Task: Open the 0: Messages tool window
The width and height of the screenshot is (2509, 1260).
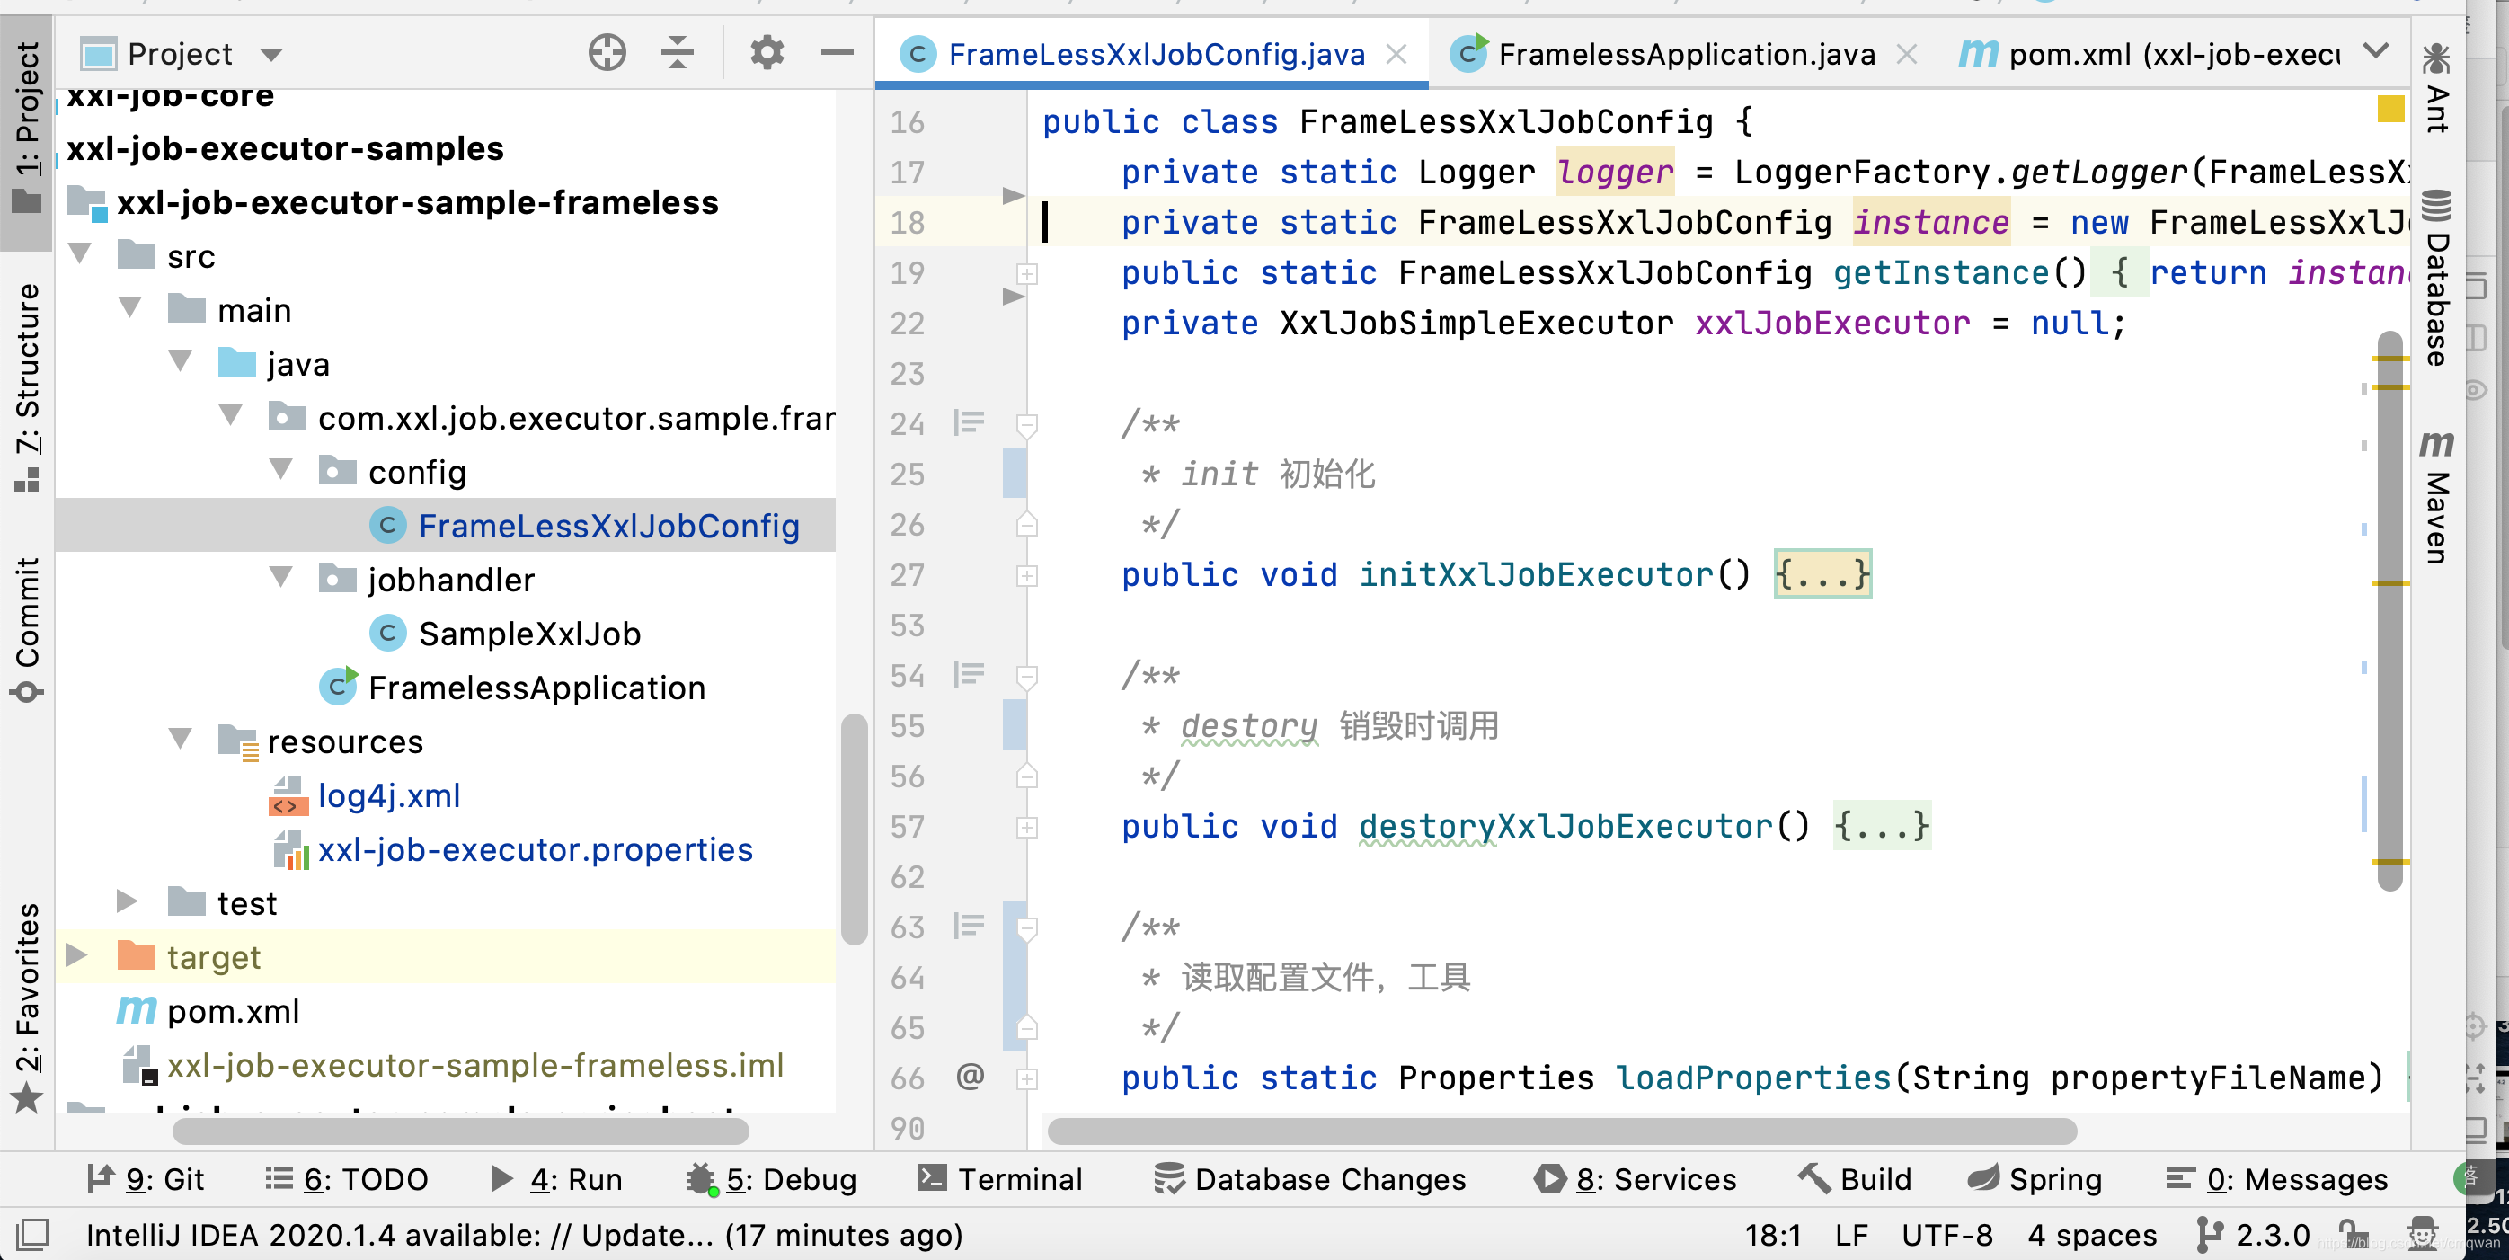Action: pyautogui.click(x=2276, y=1179)
